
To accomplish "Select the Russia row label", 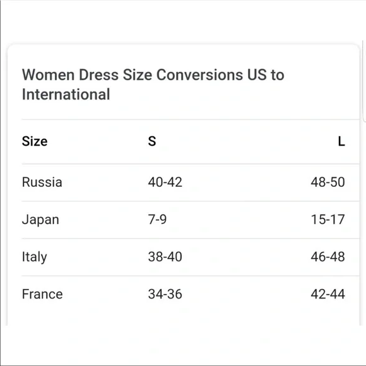I will 42,182.
